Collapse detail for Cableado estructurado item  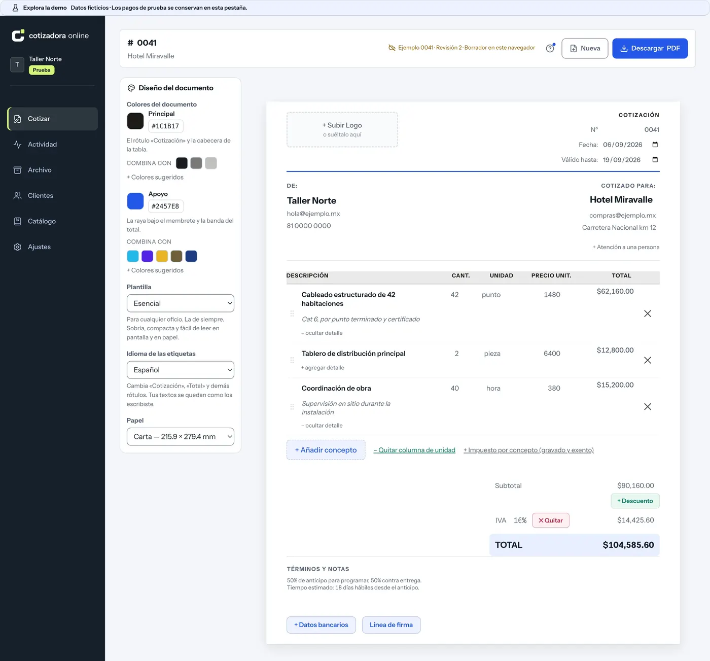click(x=322, y=333)
